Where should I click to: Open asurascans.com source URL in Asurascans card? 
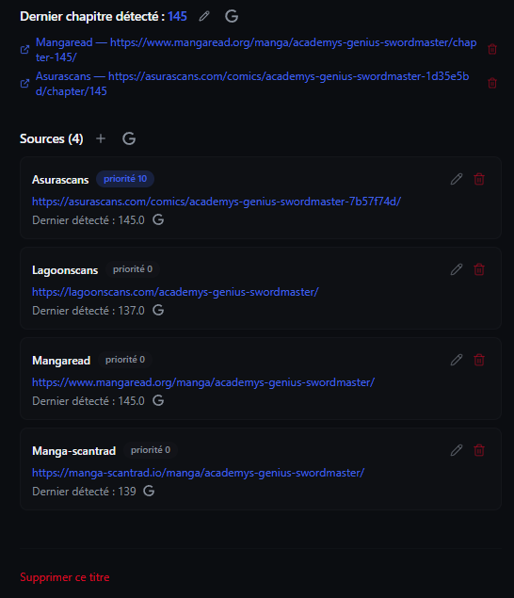[x=217, y=202]
